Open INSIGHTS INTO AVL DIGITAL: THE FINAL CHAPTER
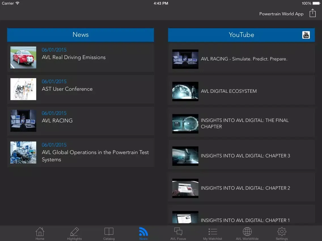The width and height of the screenshot is (322, 241). click(x=245, y=123)
